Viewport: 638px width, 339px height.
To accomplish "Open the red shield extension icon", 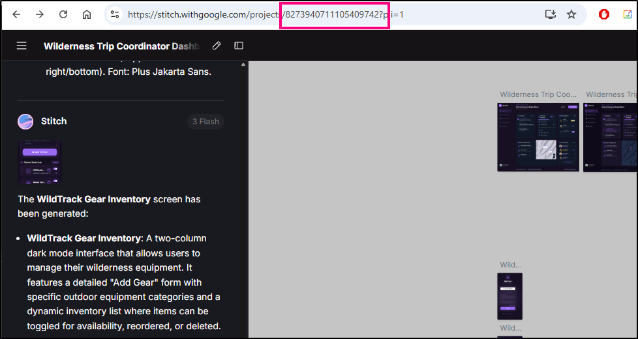I will pyautogui.click(x=604, y=14).
